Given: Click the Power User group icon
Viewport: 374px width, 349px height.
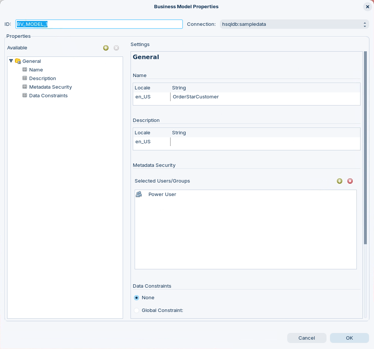Looking at the screenshot, I should point(139,194).
